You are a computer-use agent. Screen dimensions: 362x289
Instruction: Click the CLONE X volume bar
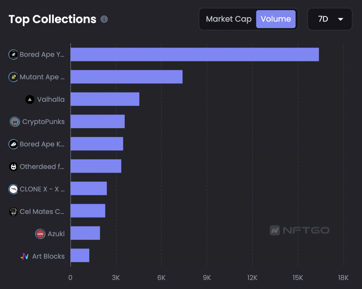click(x=89, y=188)
